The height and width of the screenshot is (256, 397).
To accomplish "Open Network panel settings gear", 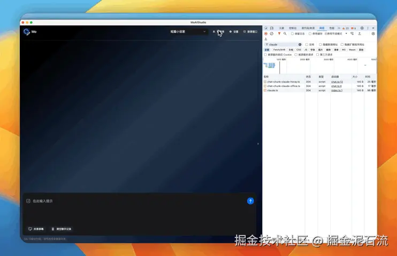I will tap(373, 34).
